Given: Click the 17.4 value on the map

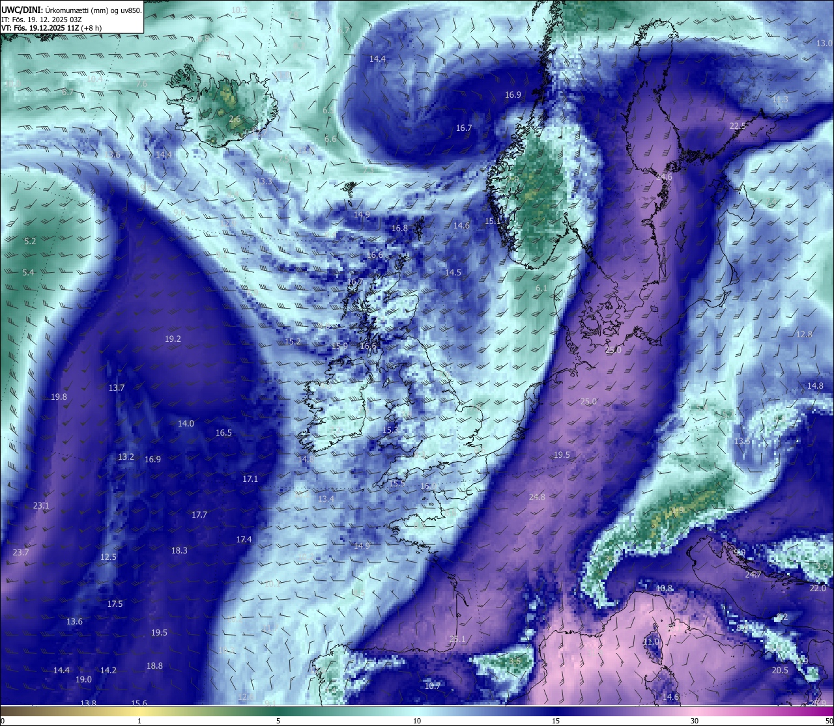Looking at the screenshot, I should [244, 539].
